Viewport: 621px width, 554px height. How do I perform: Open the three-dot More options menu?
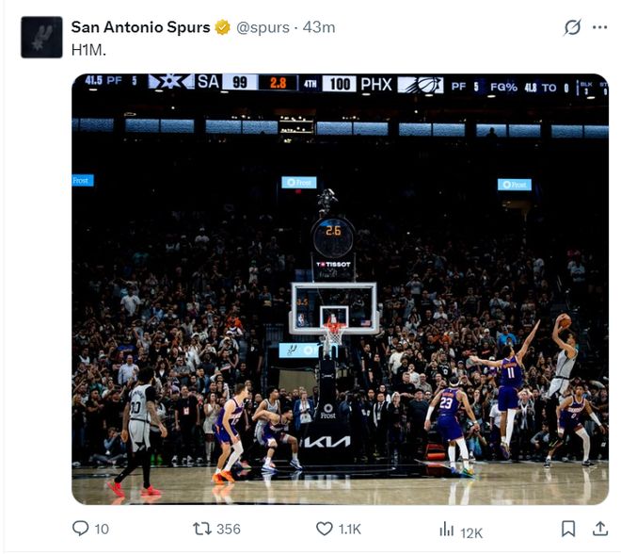pyautogui.click(x=599, y=27)
